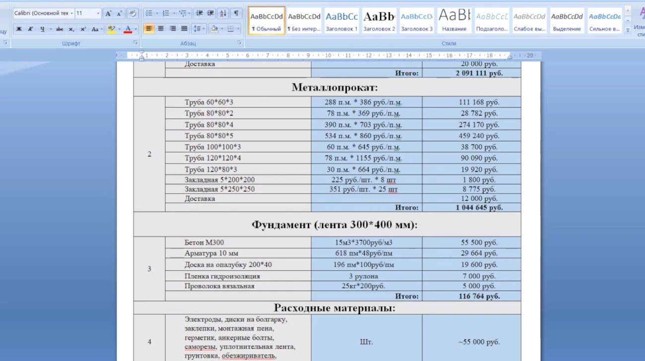Open the underline style dropdown arrow
The image size is (645, 361).
51,29
